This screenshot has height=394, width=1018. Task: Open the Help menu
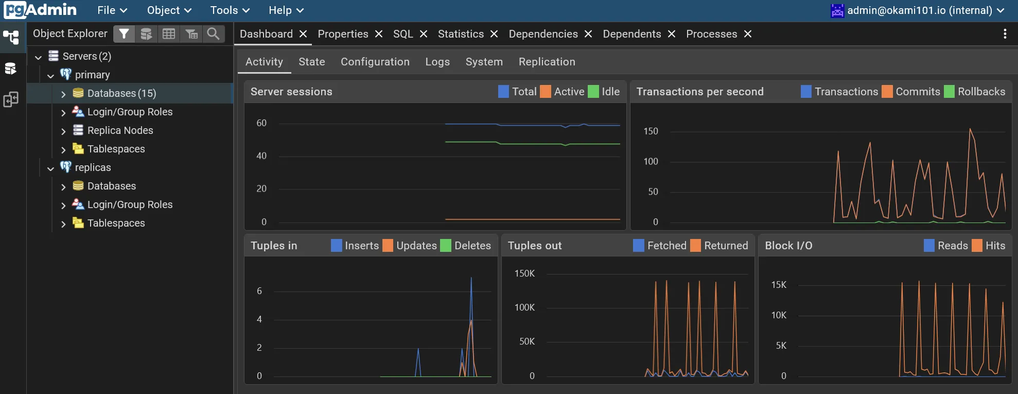[286, 10]
